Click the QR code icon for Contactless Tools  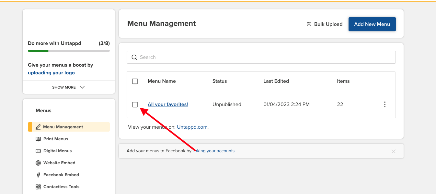coord(38,187)
